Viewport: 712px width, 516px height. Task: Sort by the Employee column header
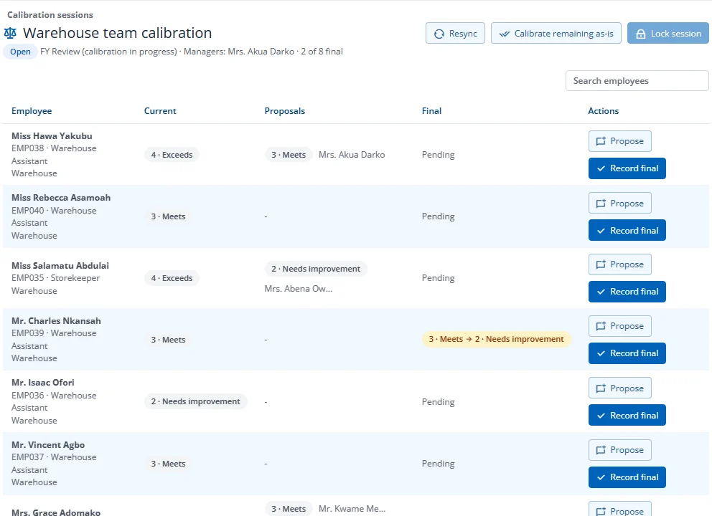point(32,111)
